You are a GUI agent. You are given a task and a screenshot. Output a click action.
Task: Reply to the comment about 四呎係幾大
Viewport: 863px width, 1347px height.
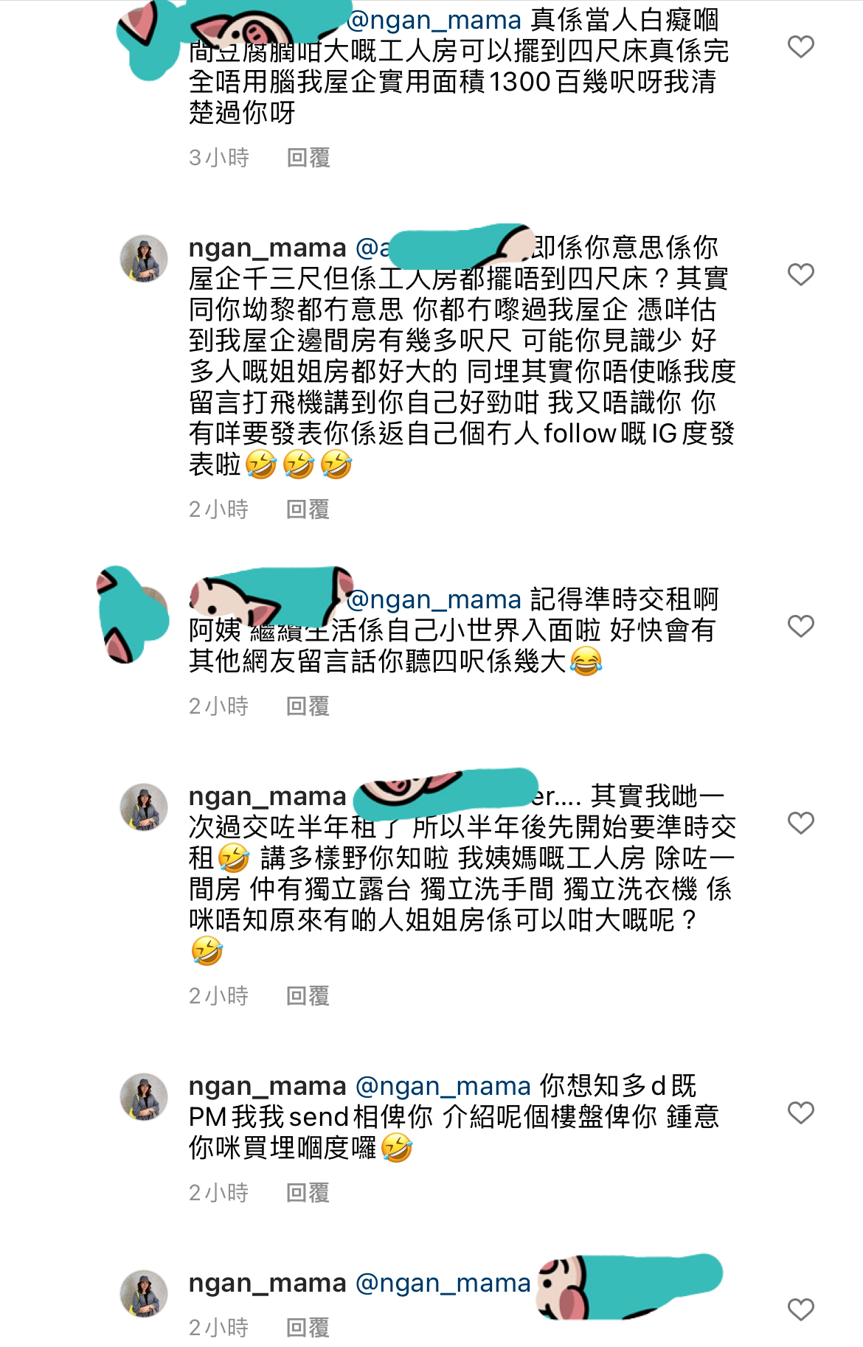coord(308,706)
